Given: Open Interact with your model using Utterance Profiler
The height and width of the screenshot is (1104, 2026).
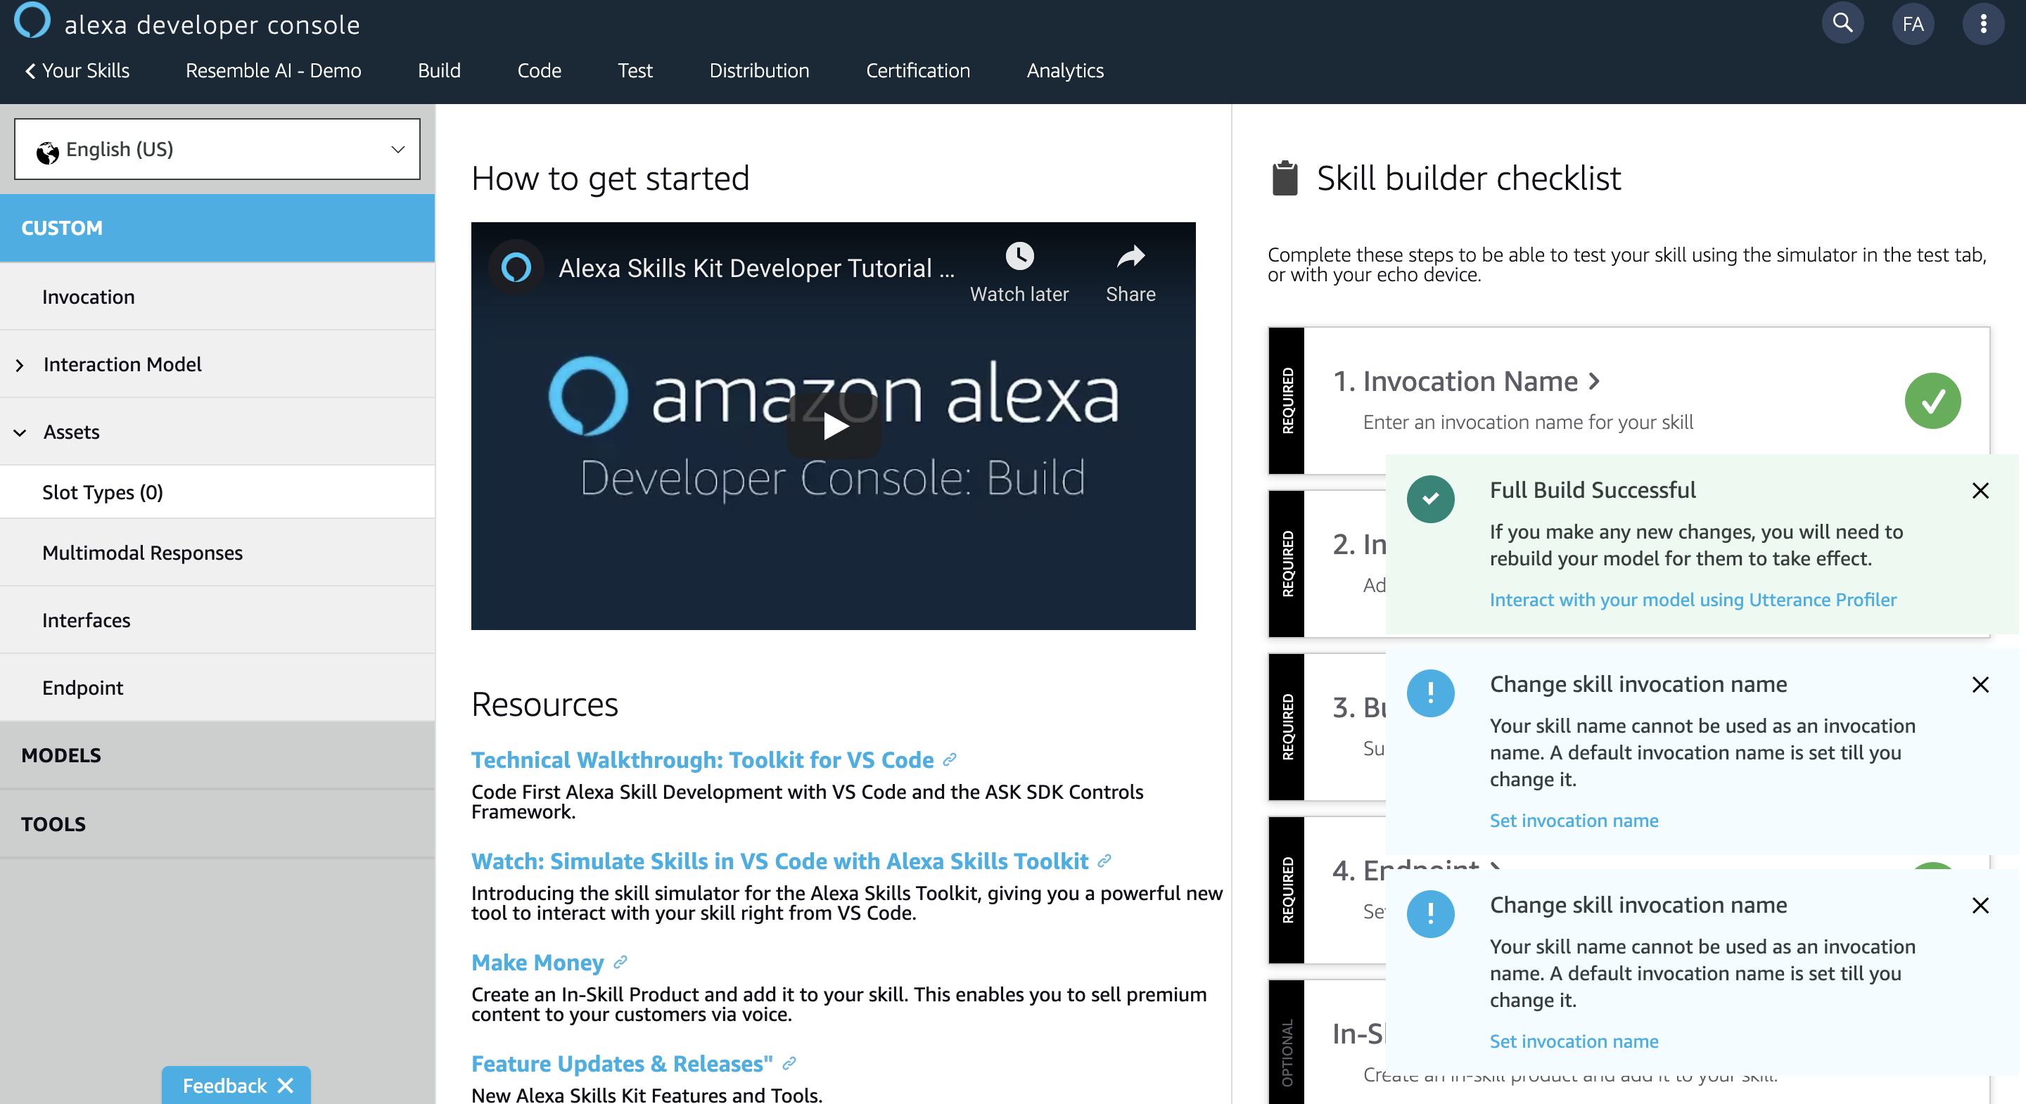Looking at the screenshot, I should pyautogui.click(x=1693, y=599).
